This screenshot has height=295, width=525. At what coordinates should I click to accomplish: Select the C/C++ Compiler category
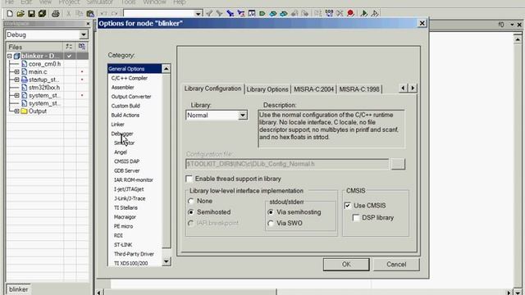coord(130,78)
